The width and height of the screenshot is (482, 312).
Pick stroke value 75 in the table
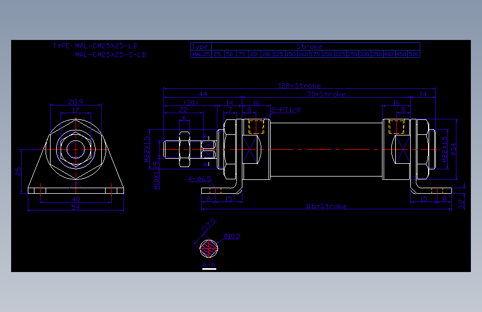[242, 54]
